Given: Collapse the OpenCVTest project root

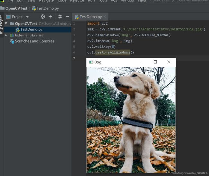Looking at the screenshot, I should tap(6, 24).
